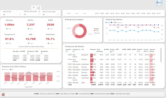Viewport: 166px width, 98px height.
Task: Click the dark Luxury segment of the donut
Action: 84,33
